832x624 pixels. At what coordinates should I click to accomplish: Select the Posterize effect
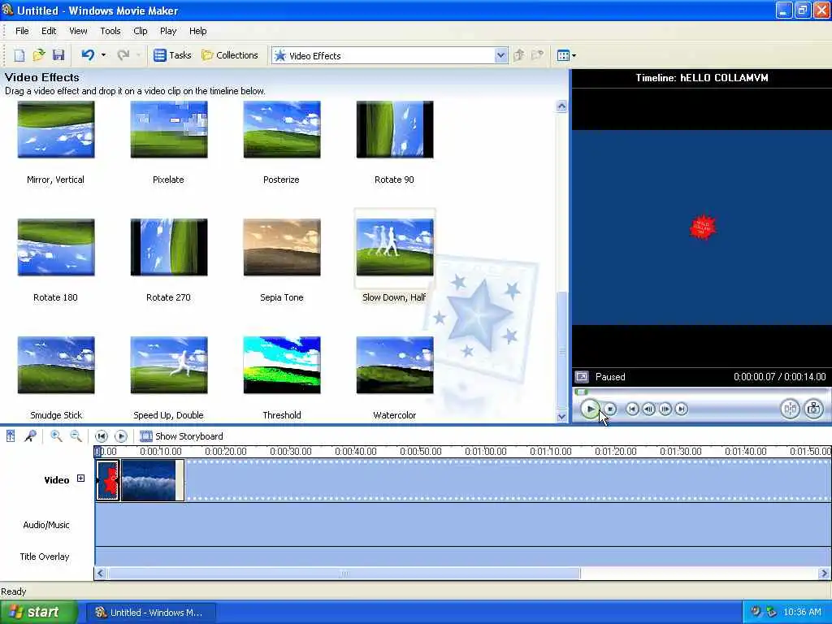point(282,129)
